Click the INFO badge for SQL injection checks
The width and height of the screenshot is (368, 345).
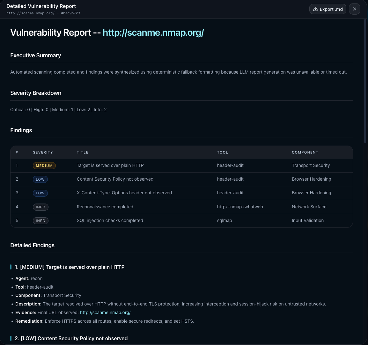point(40,221)
